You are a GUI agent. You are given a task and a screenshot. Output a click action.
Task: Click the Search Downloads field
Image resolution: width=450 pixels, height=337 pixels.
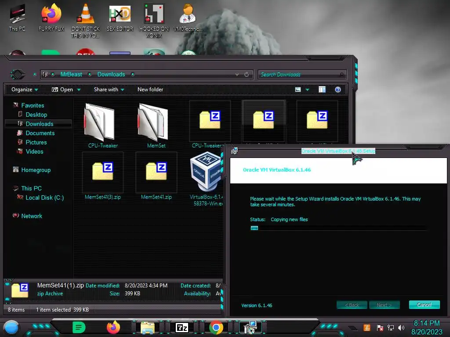pos(302,75)
